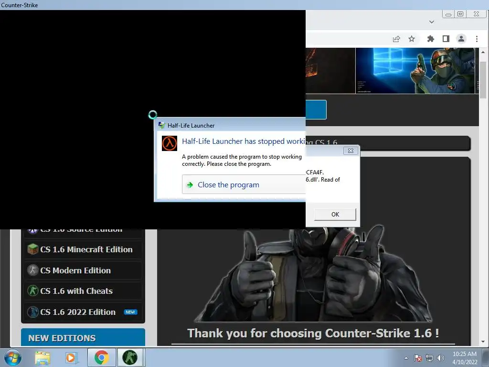This screenshot has height=367, width=489.
Task: Click Chrome scrollbar up arrow
Action: click(483, 52)
